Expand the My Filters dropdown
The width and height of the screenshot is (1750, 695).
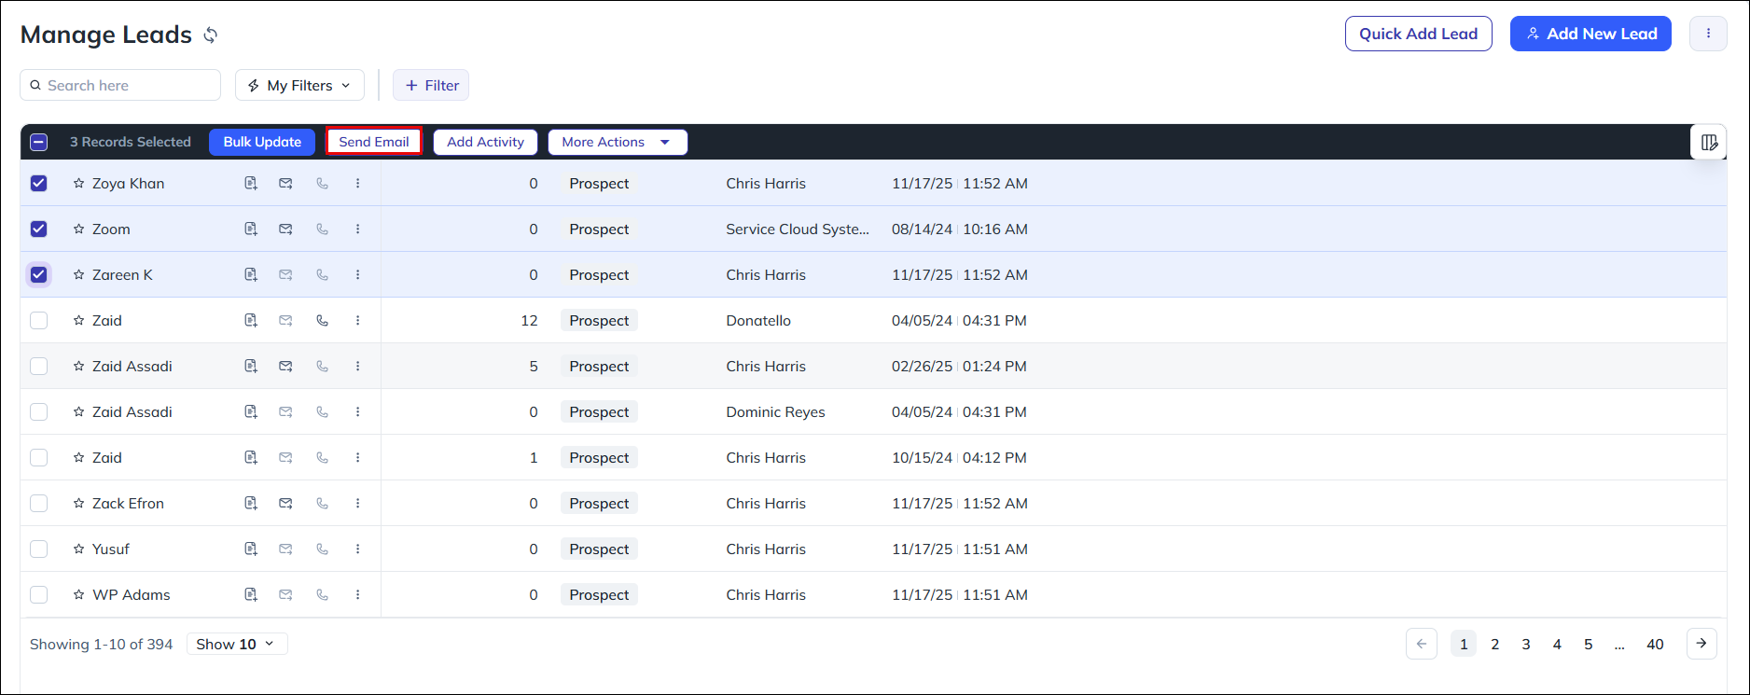(299, 86)
